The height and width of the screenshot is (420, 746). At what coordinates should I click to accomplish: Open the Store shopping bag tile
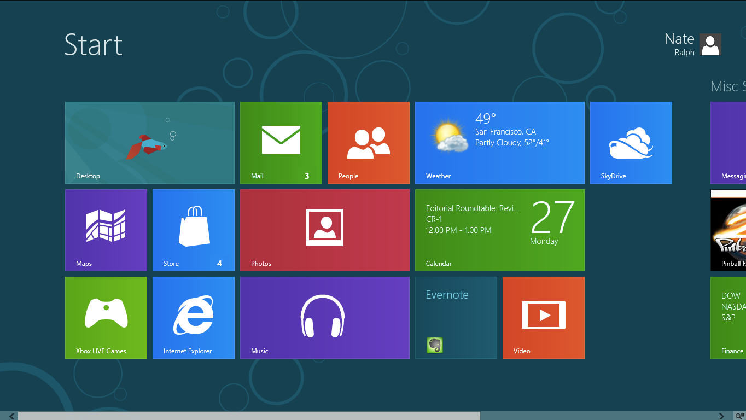[194, 230]
